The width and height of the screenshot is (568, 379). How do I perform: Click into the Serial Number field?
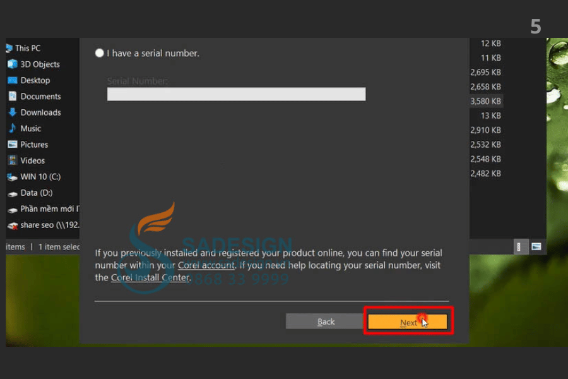pos(236,94)
